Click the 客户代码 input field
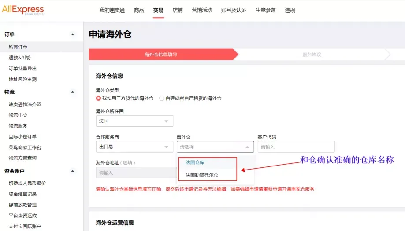Image resolution: width=405 pixels, height=231 pixels. (x=296, y=147)
